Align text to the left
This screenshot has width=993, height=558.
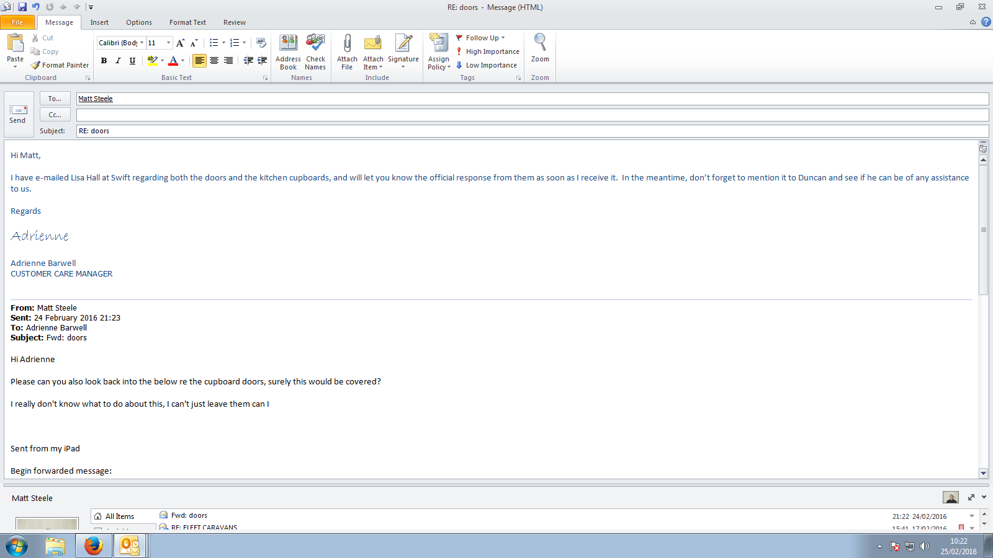pyautogui.click(x=199, y=60)
